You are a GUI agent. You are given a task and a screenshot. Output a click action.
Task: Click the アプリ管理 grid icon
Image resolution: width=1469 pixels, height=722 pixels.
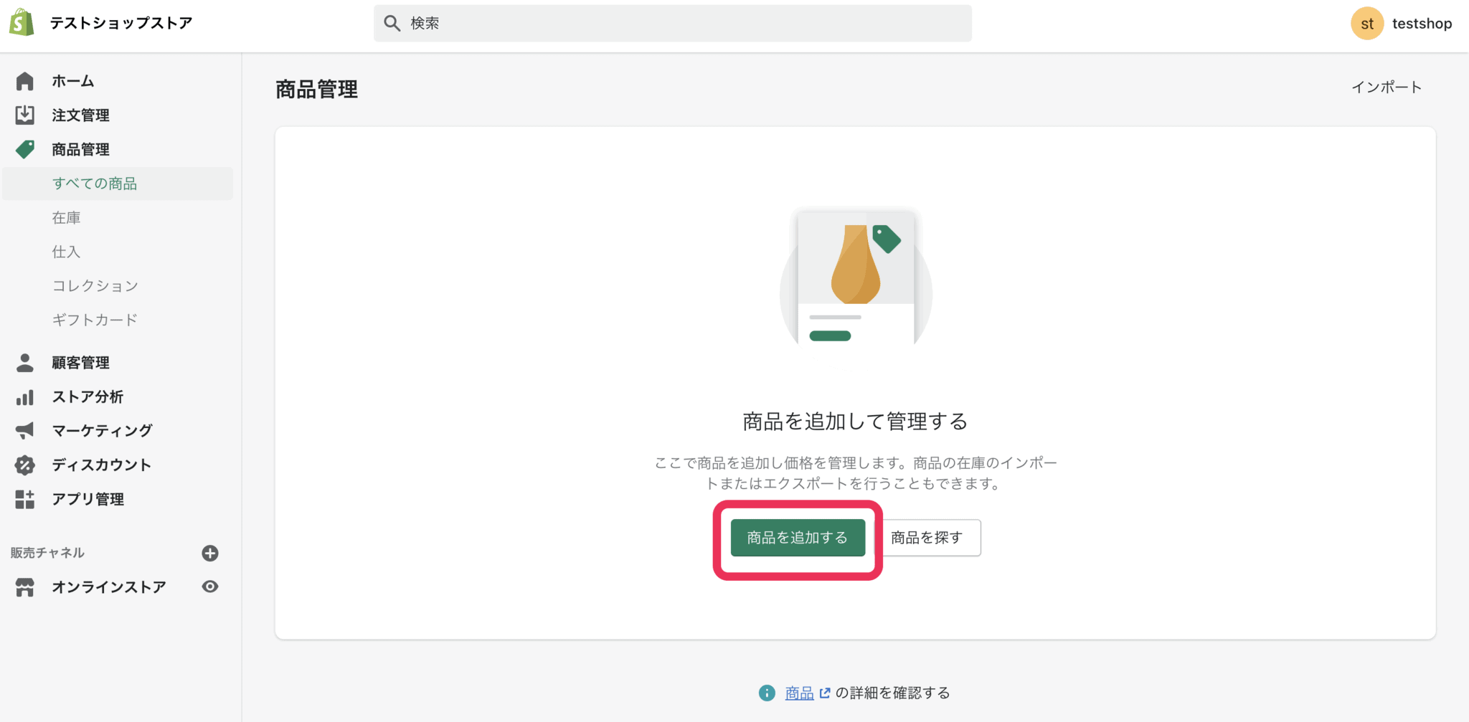click(x=25, y=499)
